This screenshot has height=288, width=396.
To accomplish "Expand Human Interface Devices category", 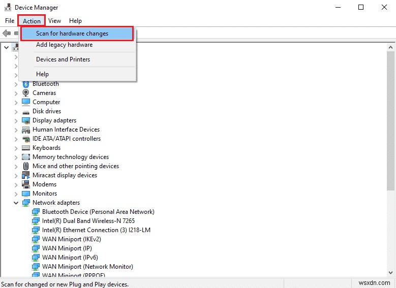I will pos(16,130).
